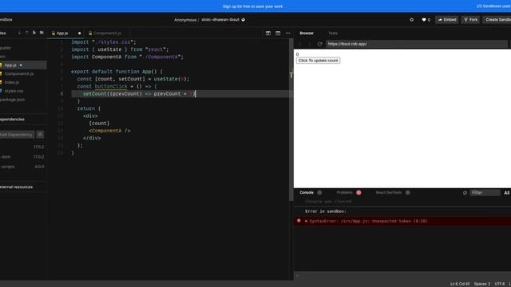Expand the SyntaxError entry arrow
Screen dimensions: 511x287
coord(306,221)
